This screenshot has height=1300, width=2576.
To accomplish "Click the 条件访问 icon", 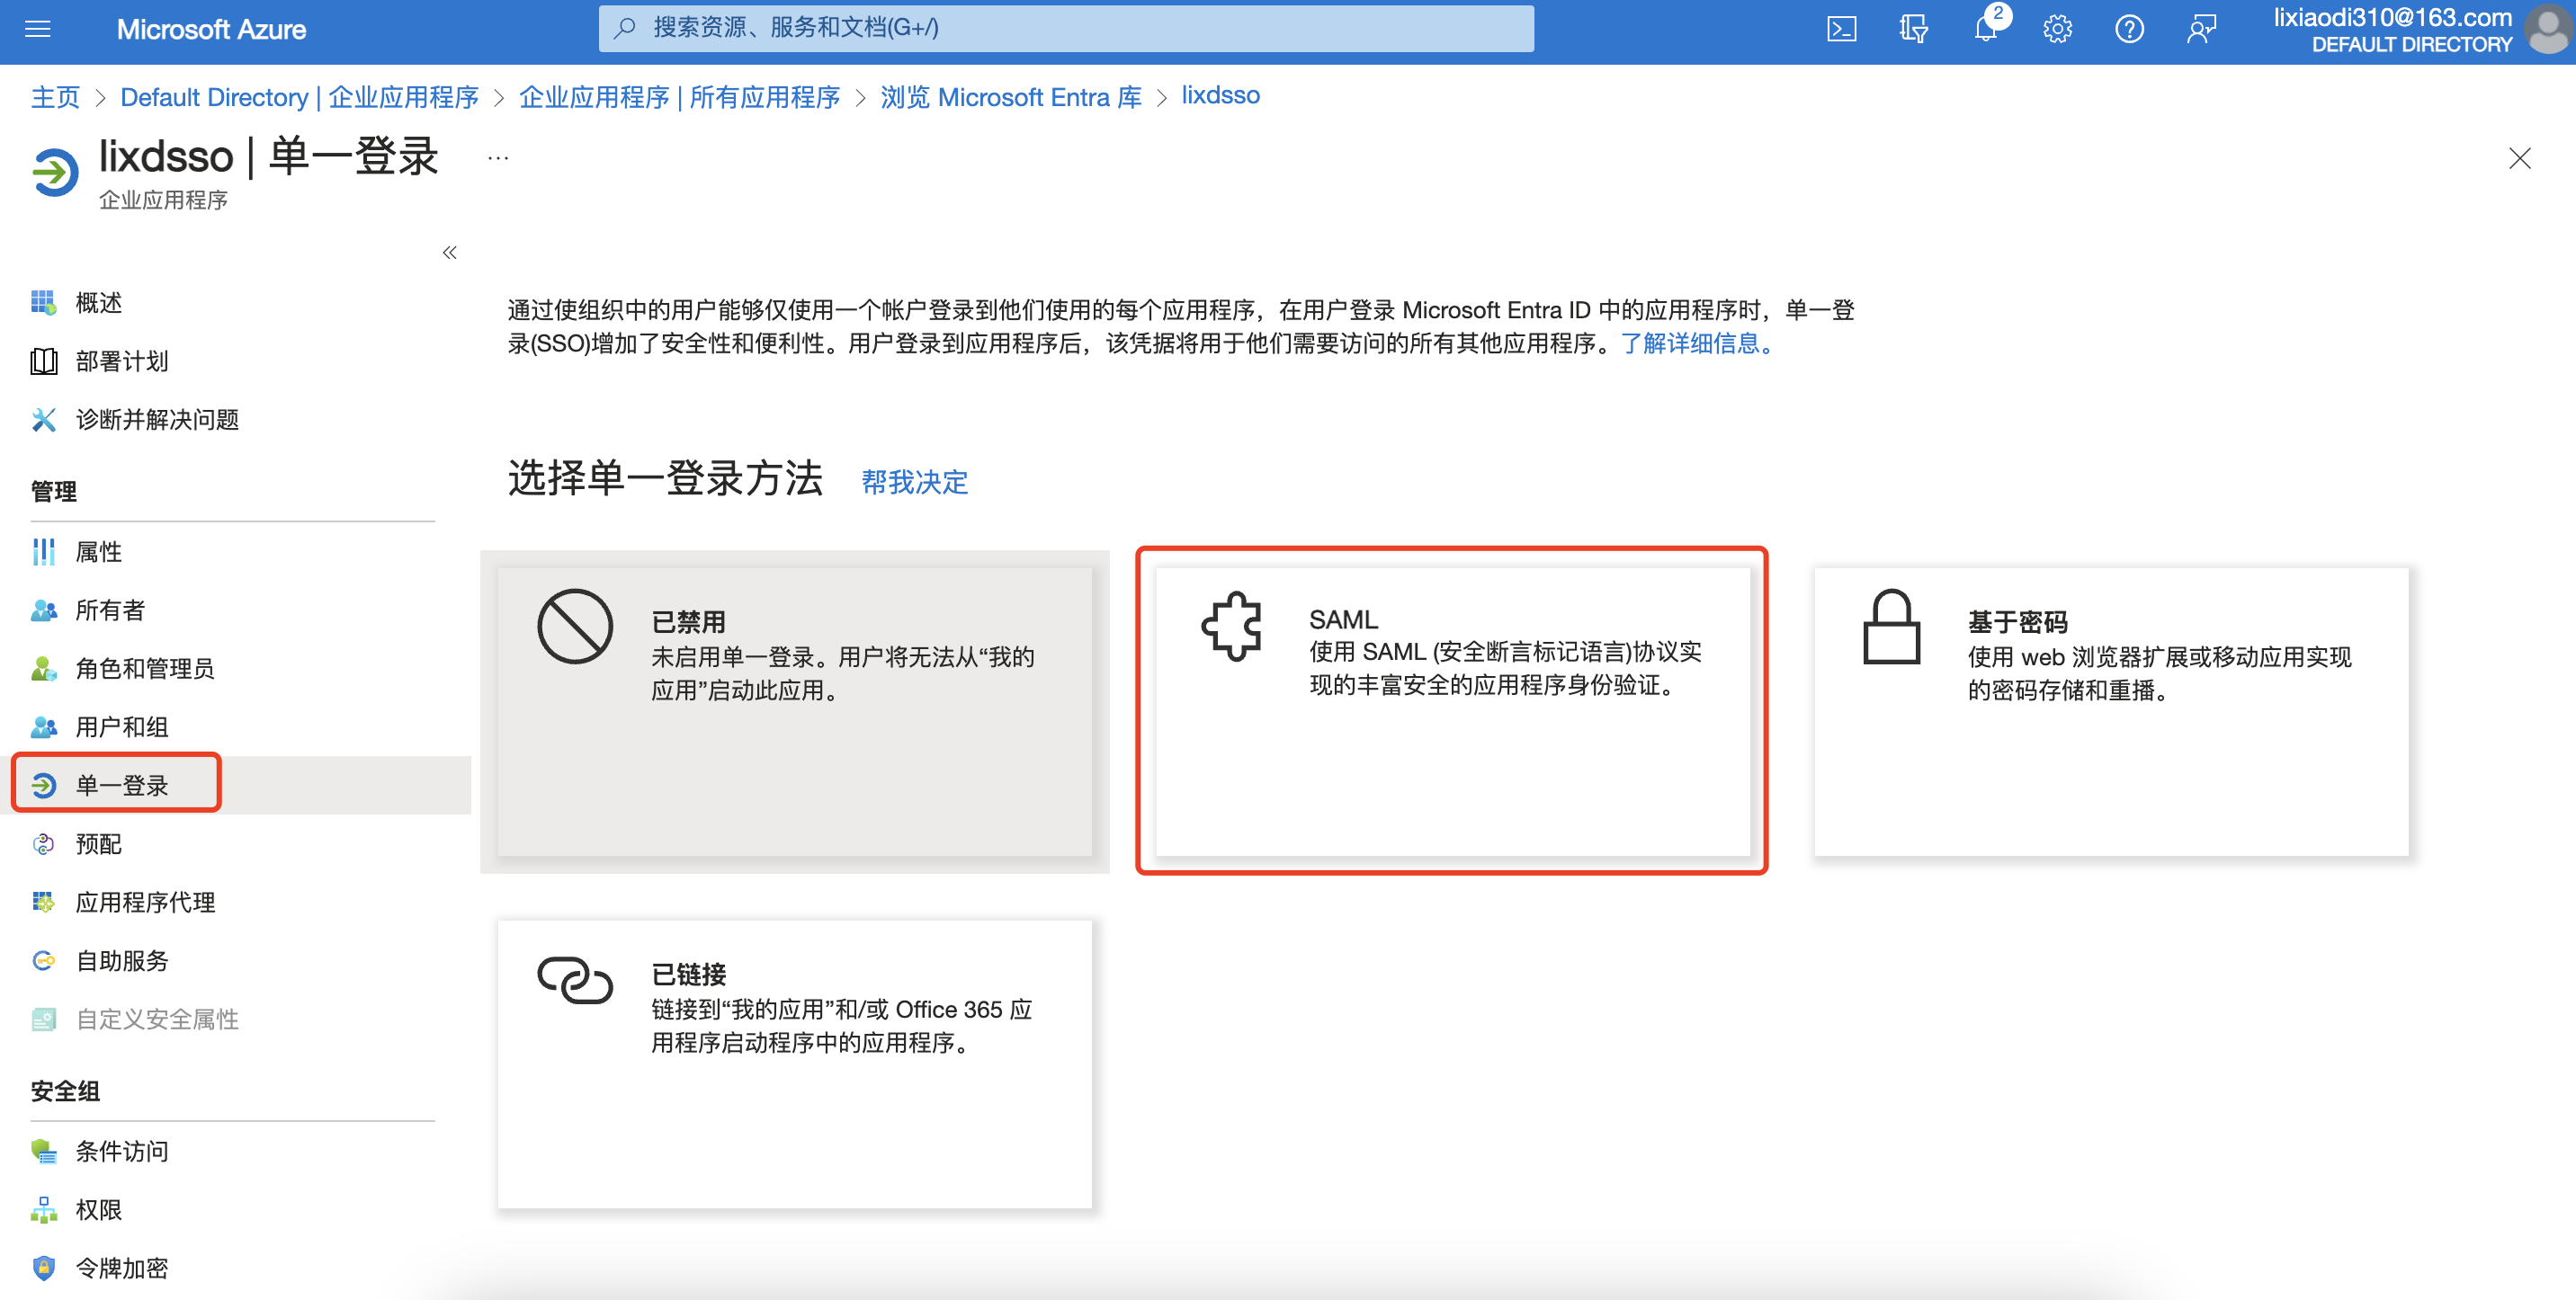I will pyautogui.click(x=43, y=1151).
